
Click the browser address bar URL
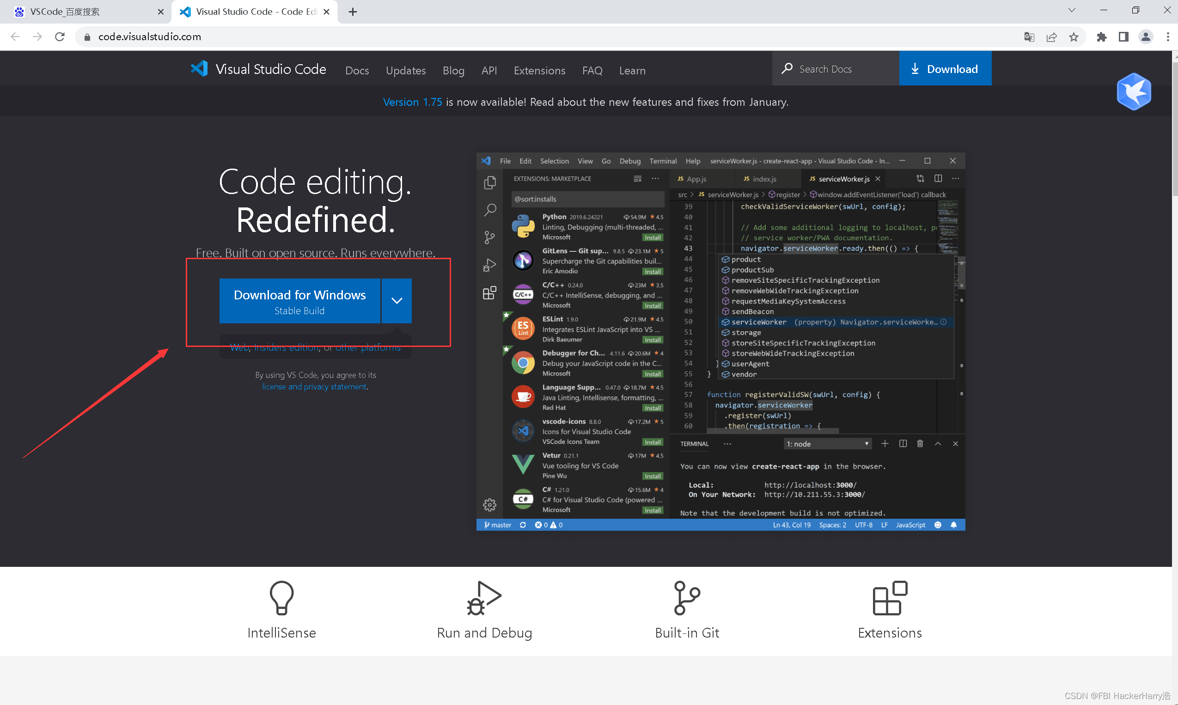click(150, 36)
